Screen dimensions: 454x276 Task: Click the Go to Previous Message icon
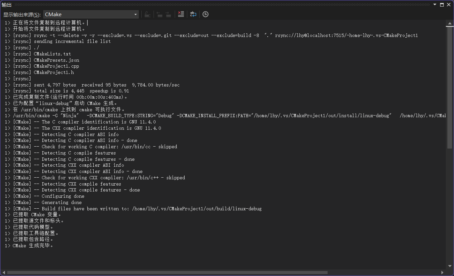click(x=159, y=14)
